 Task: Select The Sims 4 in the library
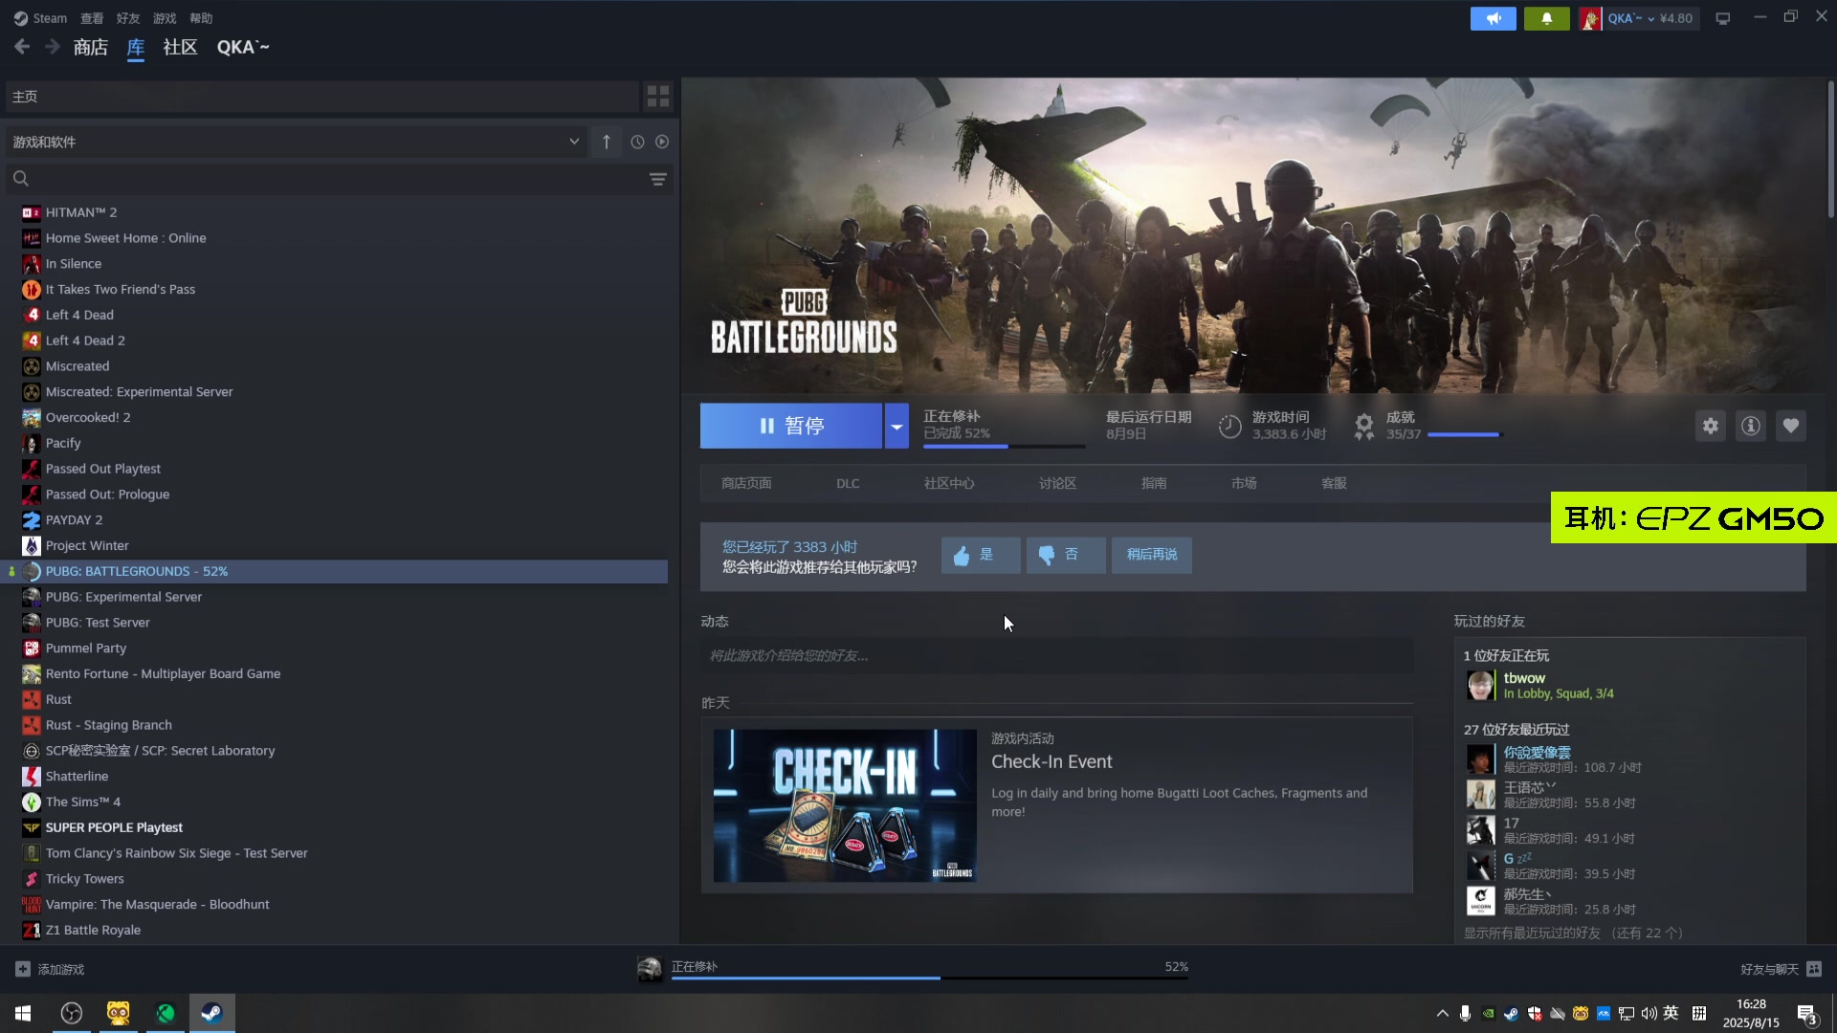[83, 802]
